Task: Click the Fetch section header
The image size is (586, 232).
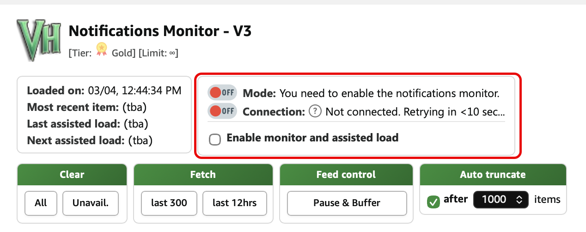Action: click(x=203, y=175)
